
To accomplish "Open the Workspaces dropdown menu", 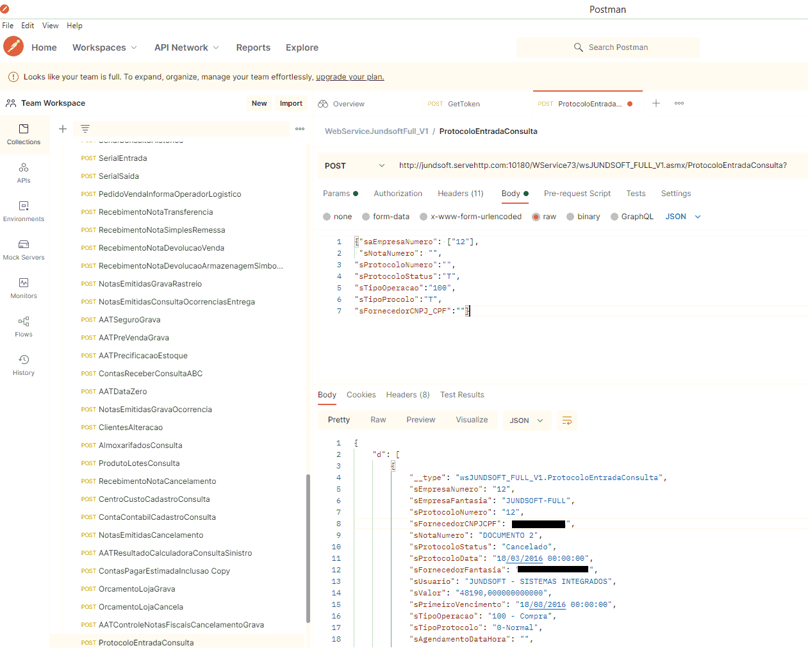I will (x=104, y=47).
